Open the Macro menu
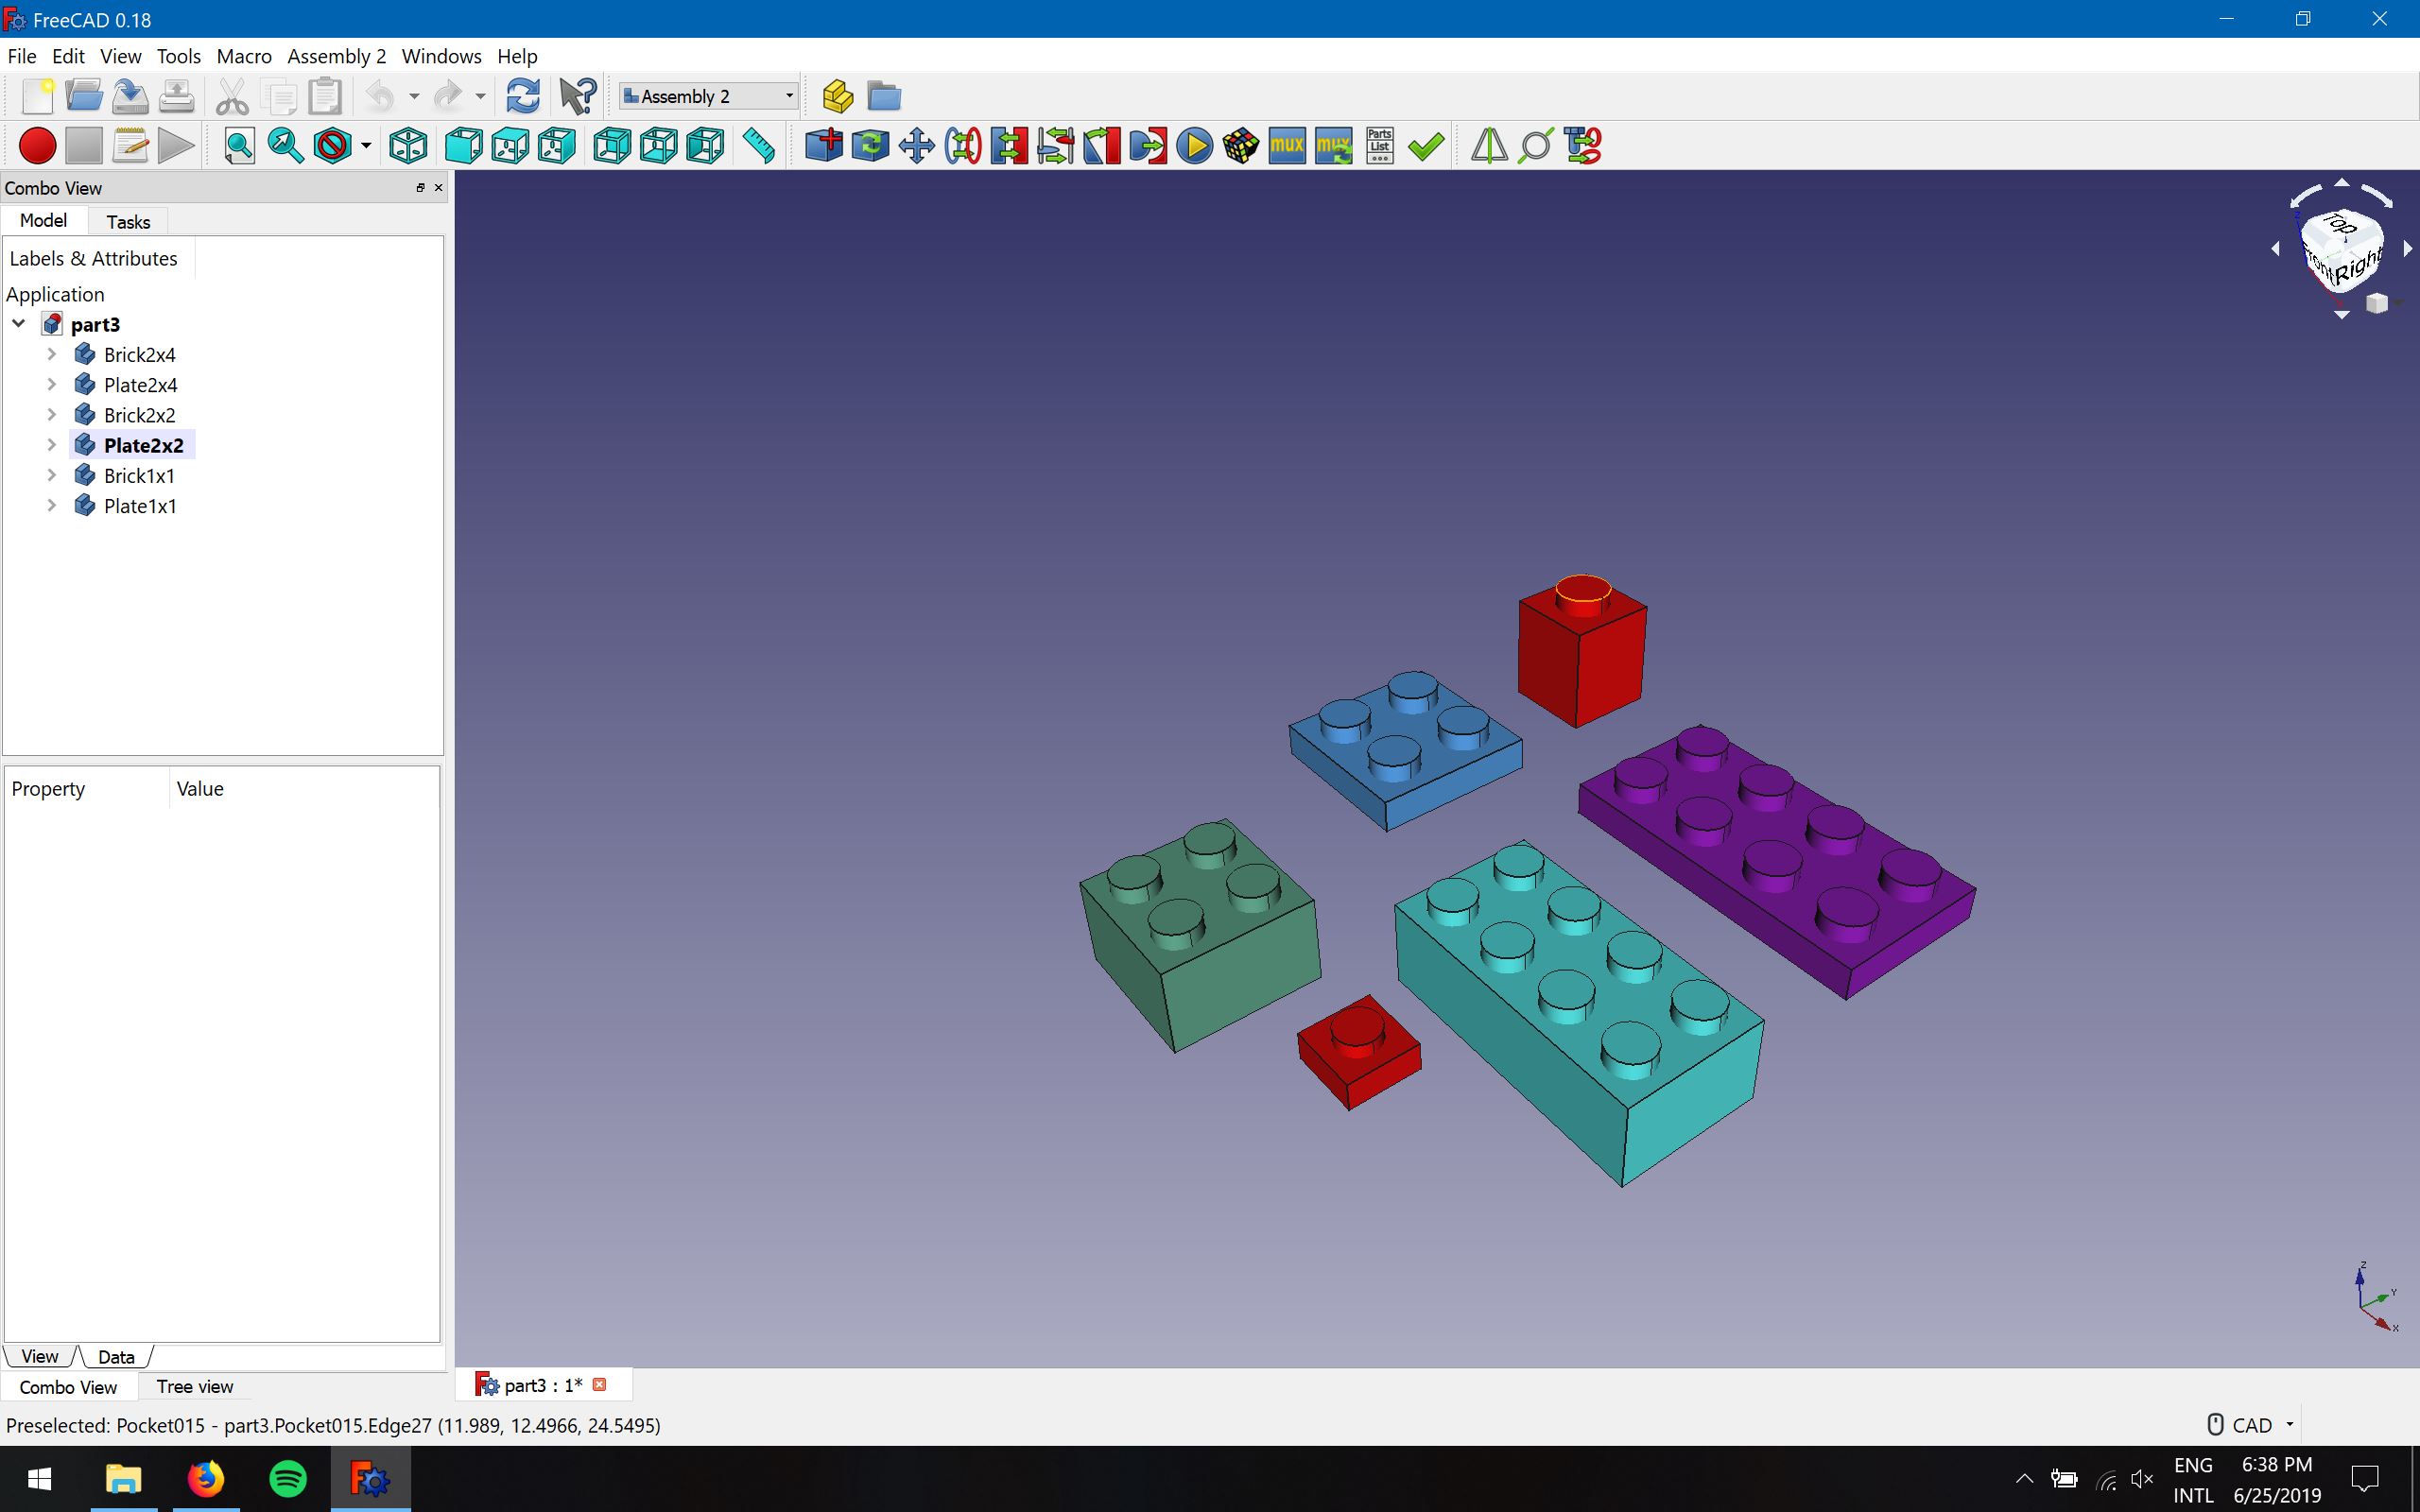 [x=244, y=56]
